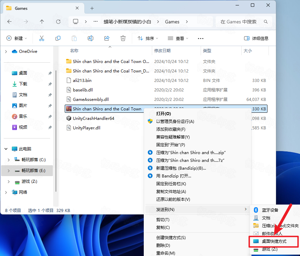Click the Copy icon in toolbar
Viewport: 300px width, 256px height.
coord(58,38)
